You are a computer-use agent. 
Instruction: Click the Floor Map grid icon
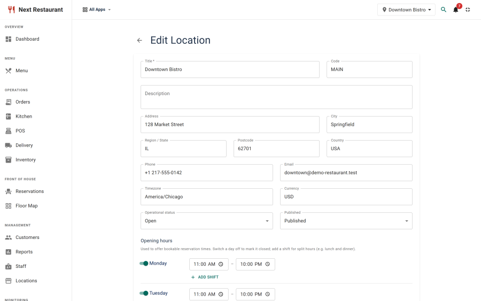click(9, 206)
